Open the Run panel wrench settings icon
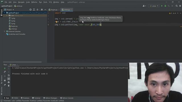This screenshot has width=182, height=102. click(x=5, y=72)
